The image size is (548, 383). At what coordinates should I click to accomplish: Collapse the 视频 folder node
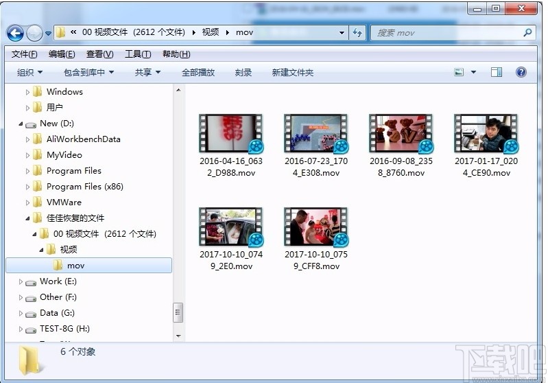click(x=41, y=250)
